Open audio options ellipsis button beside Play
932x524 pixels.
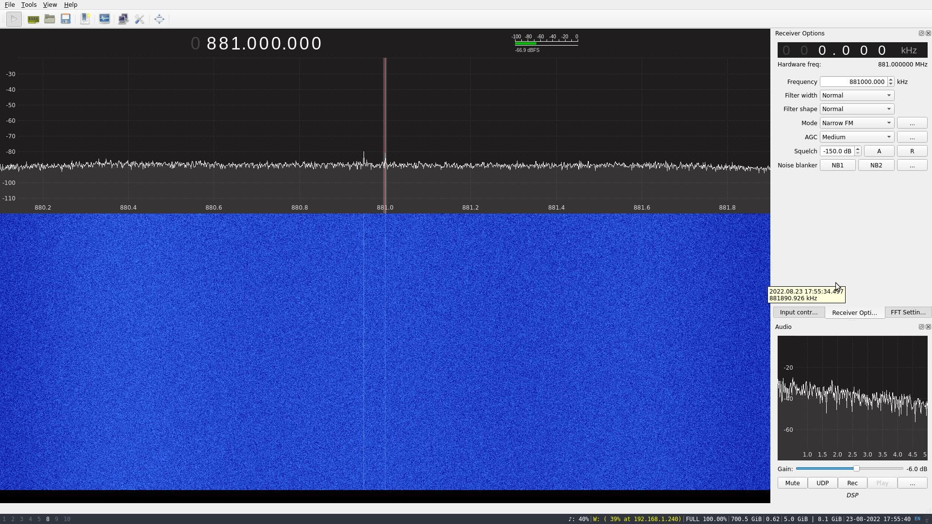(x=912, y=483)
